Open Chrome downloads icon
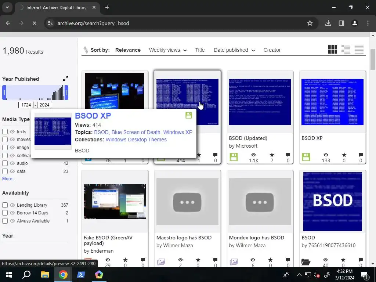 point(328,23)
